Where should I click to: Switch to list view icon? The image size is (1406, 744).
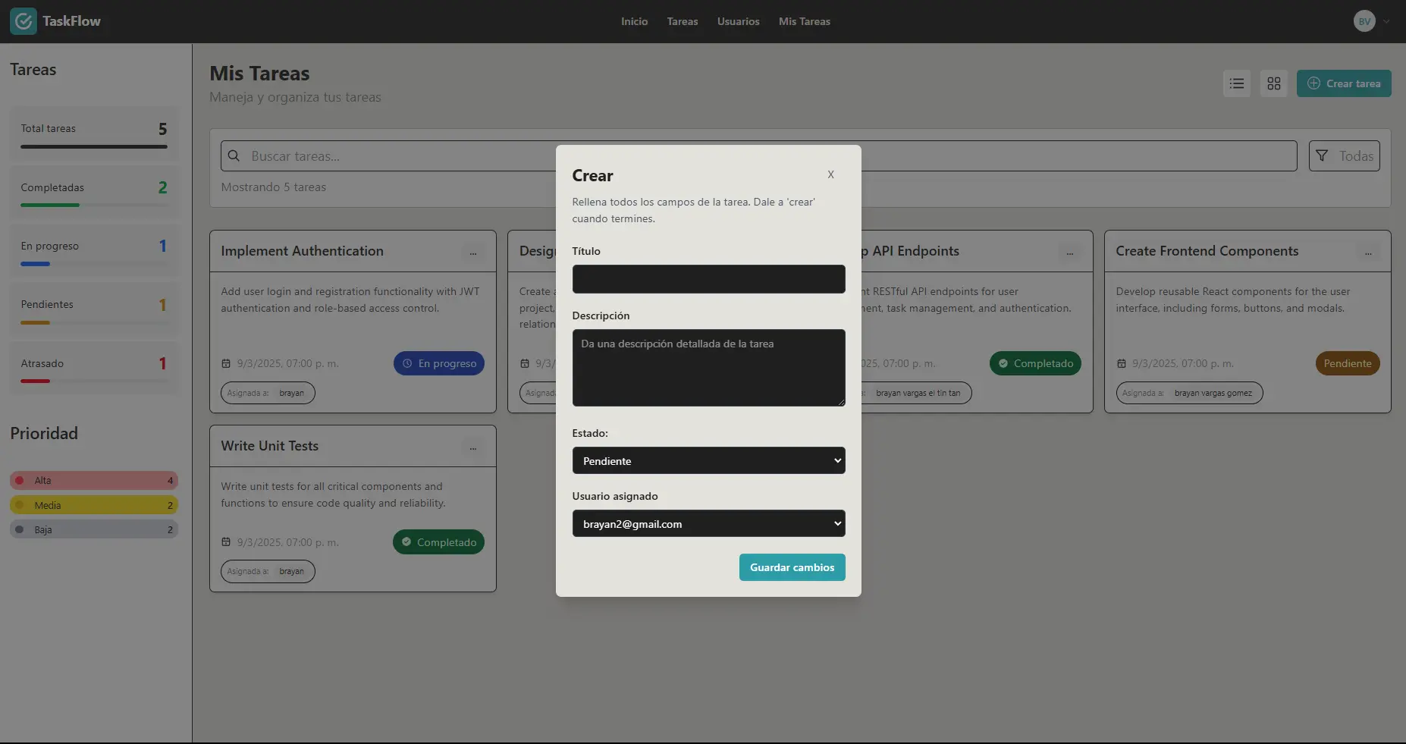[1237, 83]
